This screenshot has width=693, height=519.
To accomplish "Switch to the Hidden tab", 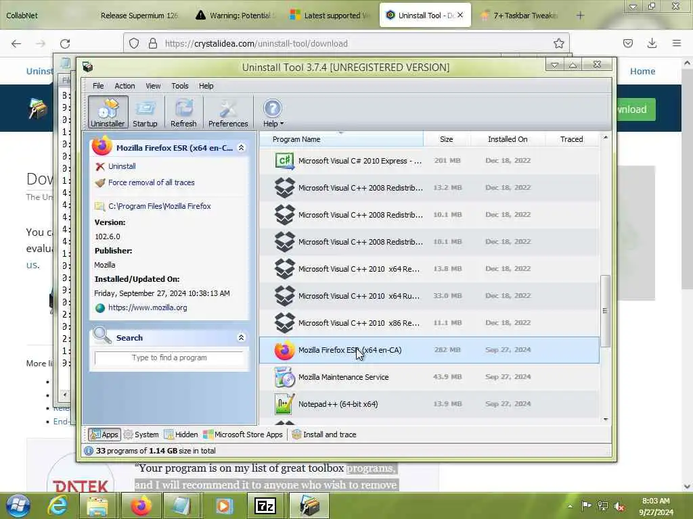I will 181,435.
